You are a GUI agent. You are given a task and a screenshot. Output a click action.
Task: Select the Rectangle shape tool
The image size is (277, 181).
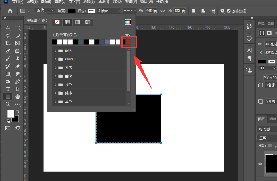(x=8, y=97)
